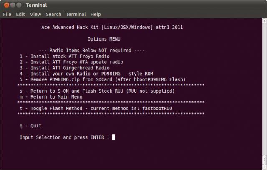Open the Help menu
Screen dimensions: 267x170
tap(96, 14)
